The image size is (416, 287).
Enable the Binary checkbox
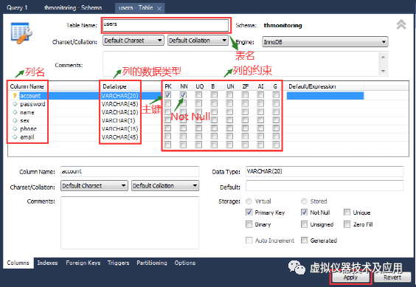[x=249, y=224]
